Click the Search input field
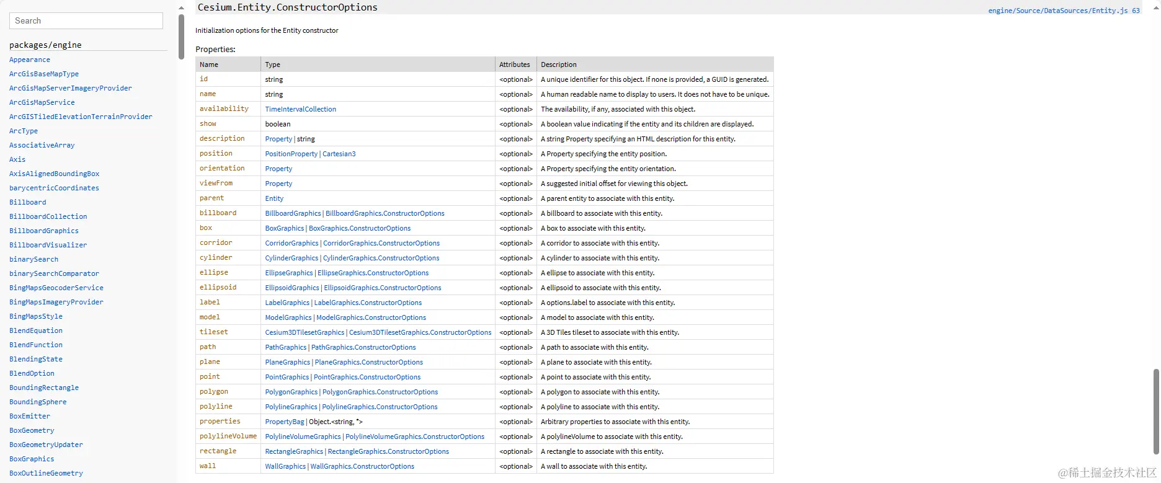Viewport: 1161px width, 483px height. (86, 20)
